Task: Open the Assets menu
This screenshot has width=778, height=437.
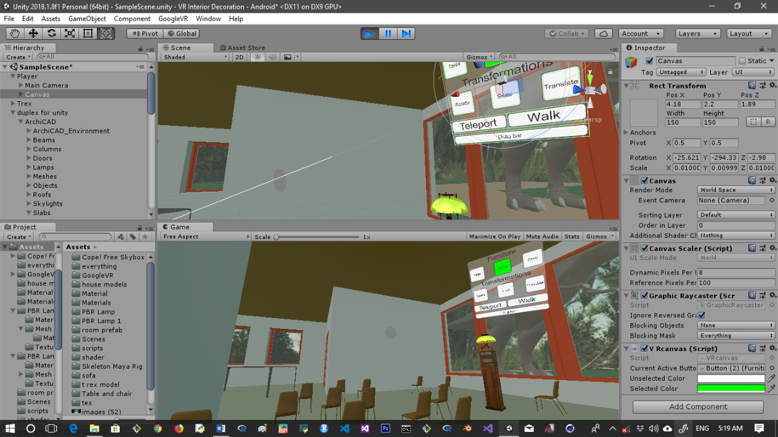Action: point(51,19)
